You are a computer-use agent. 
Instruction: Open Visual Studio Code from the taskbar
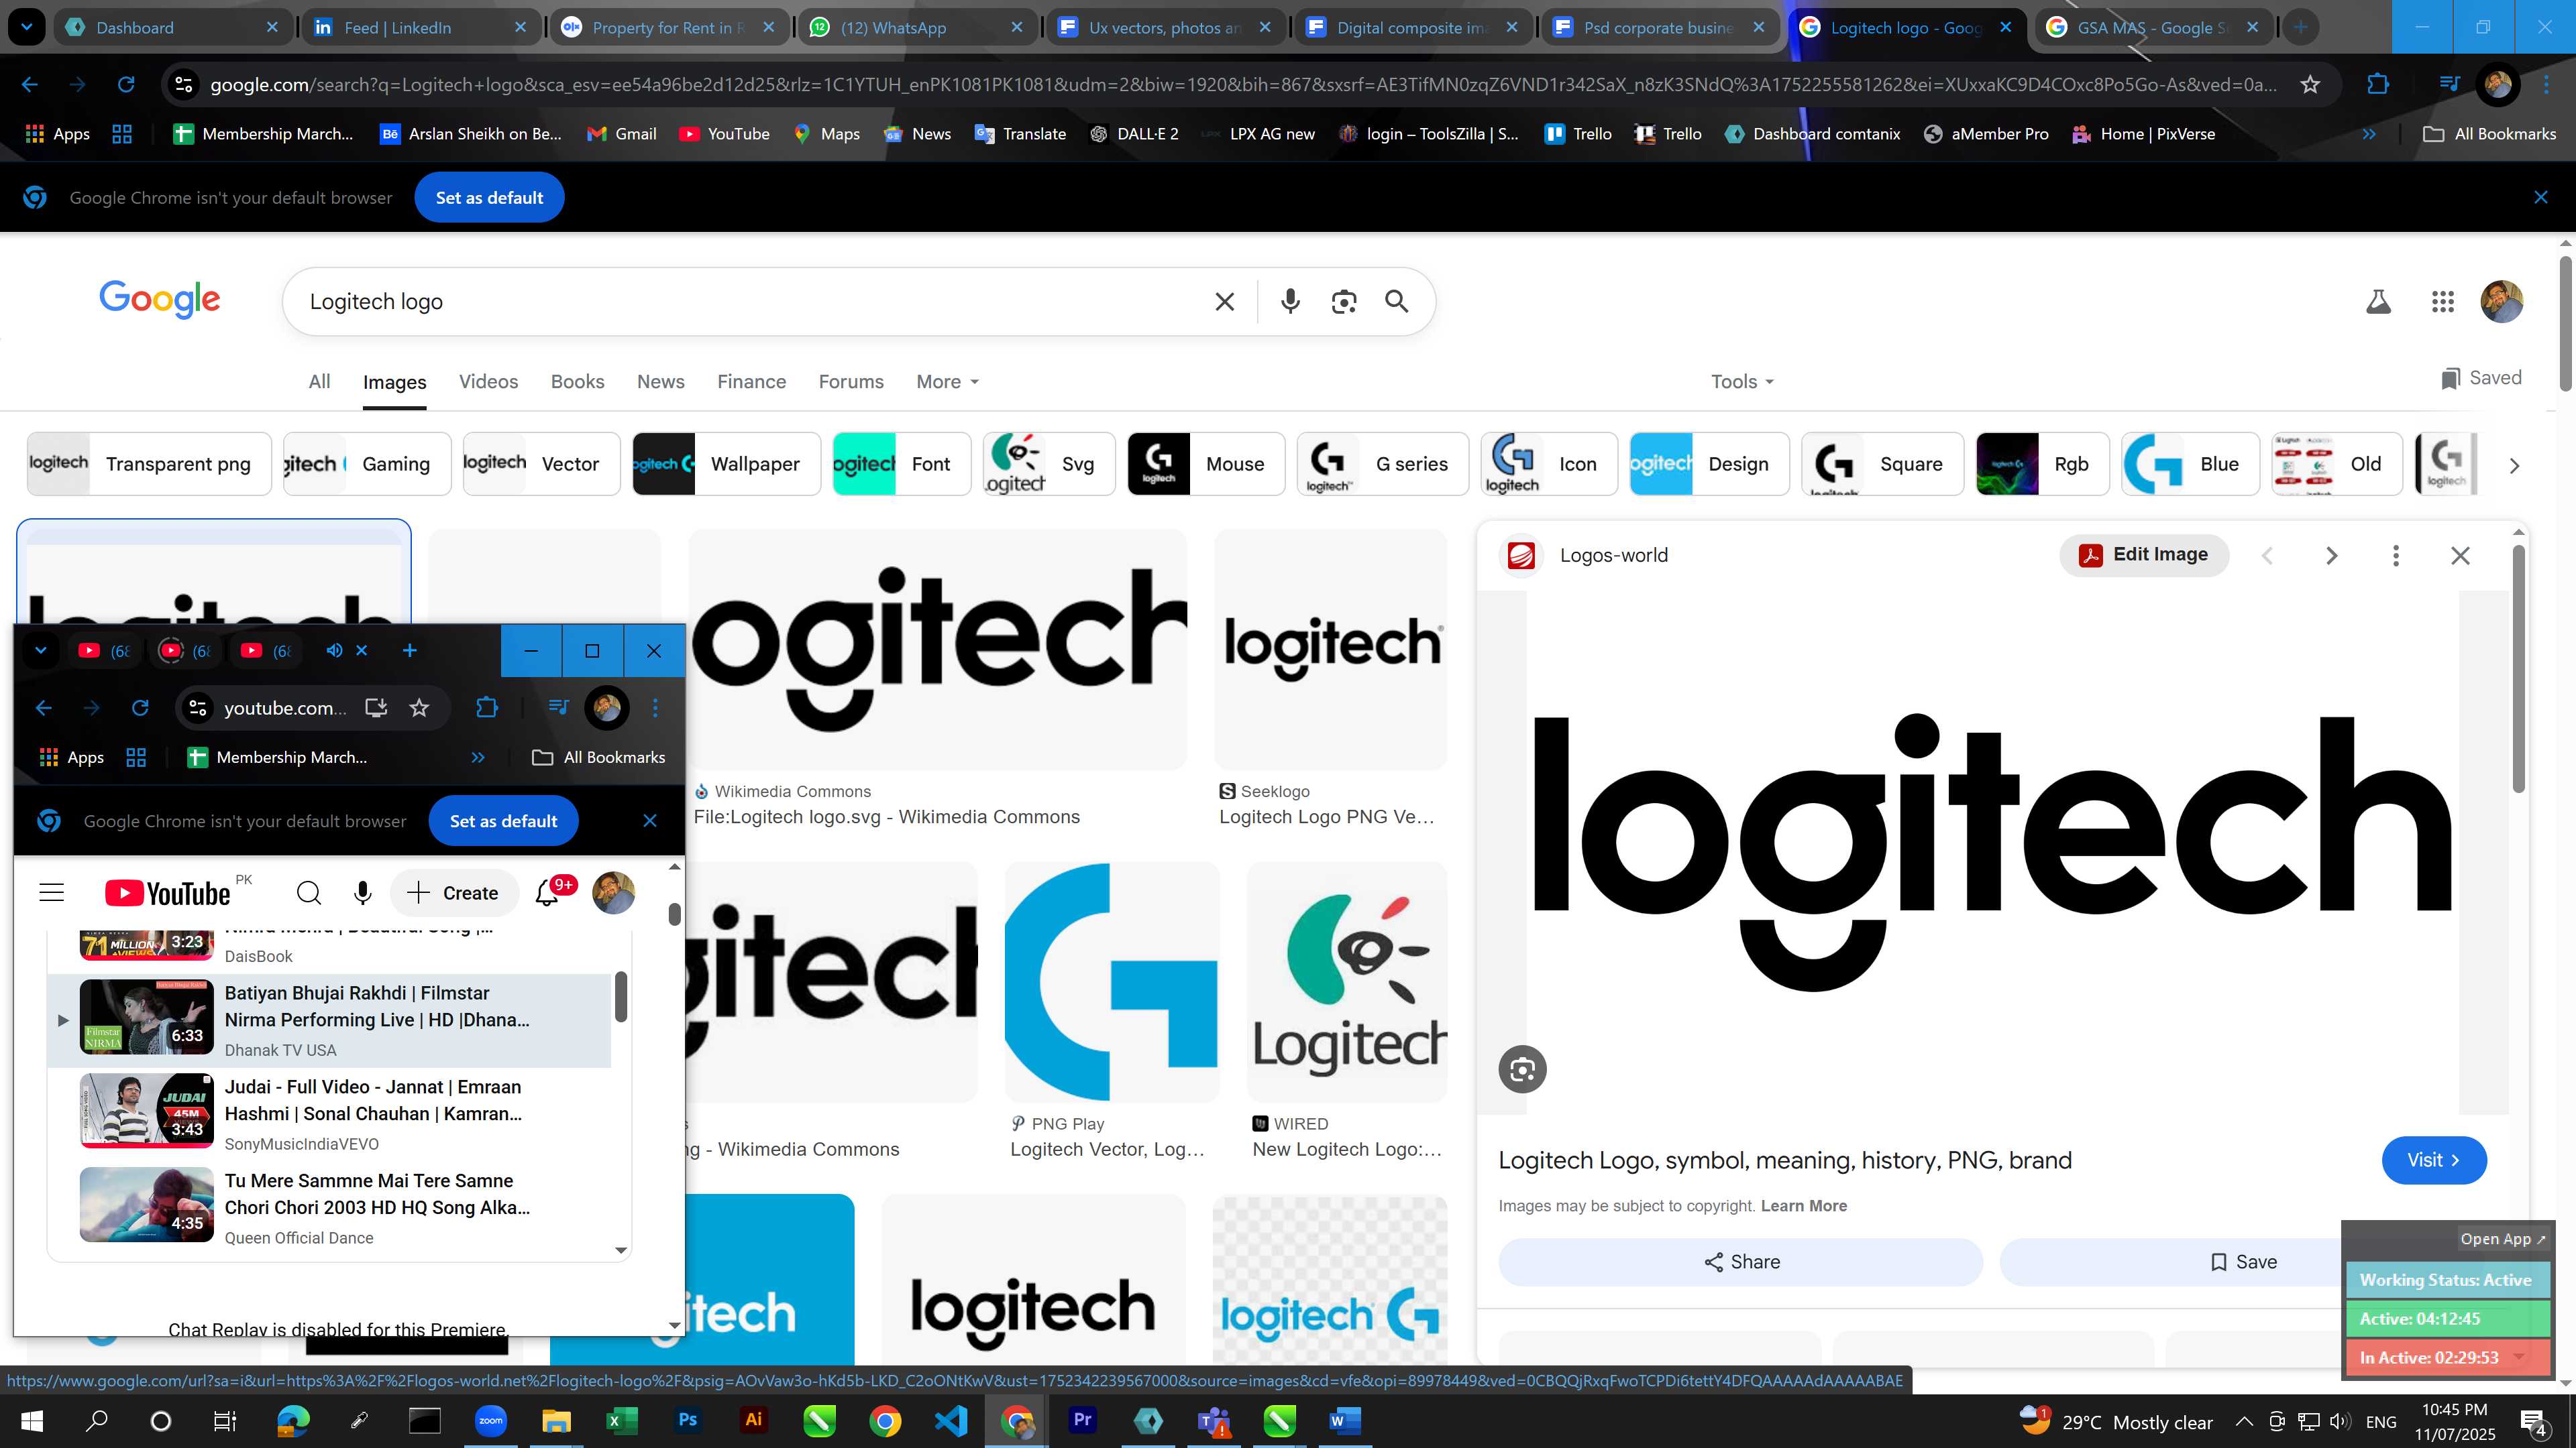click(x=950, y=1420)
